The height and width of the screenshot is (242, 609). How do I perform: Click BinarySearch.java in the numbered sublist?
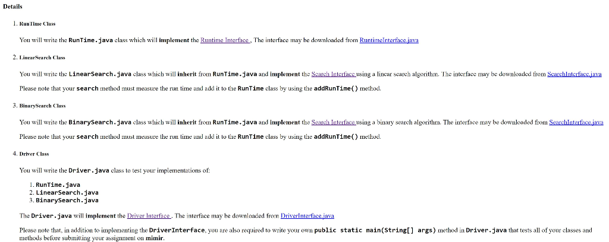[x=67, y=200]
